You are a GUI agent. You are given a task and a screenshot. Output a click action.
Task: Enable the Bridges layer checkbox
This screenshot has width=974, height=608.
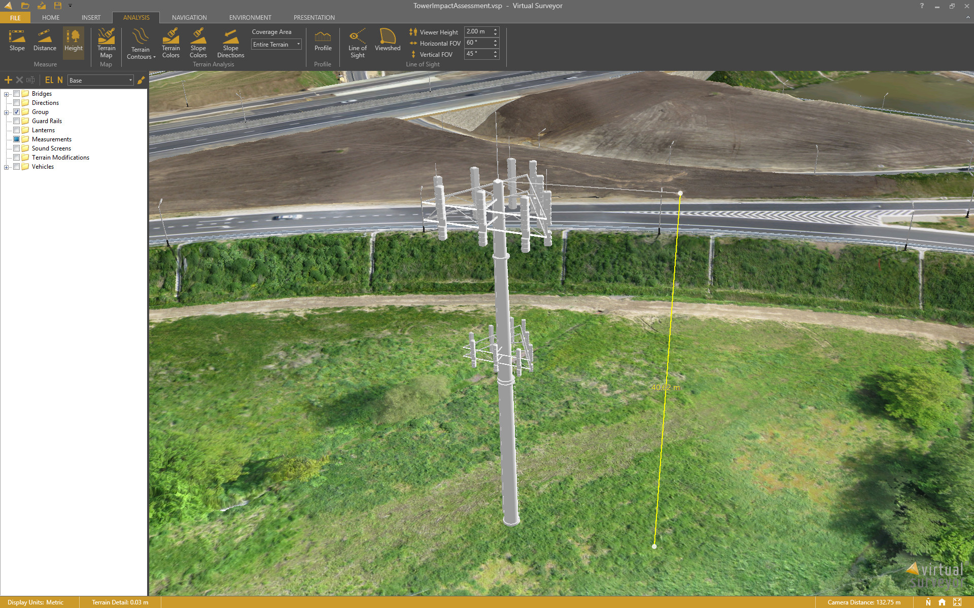point(17,94)
